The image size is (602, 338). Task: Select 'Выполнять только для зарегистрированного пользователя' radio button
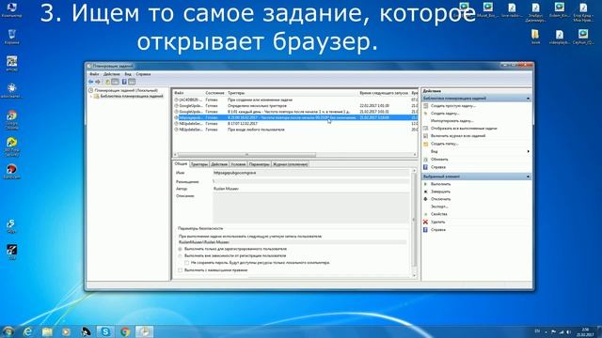(180, 249)
